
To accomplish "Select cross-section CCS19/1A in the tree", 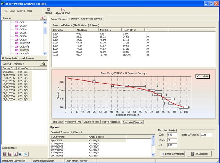I will click(x=25, y=43).
